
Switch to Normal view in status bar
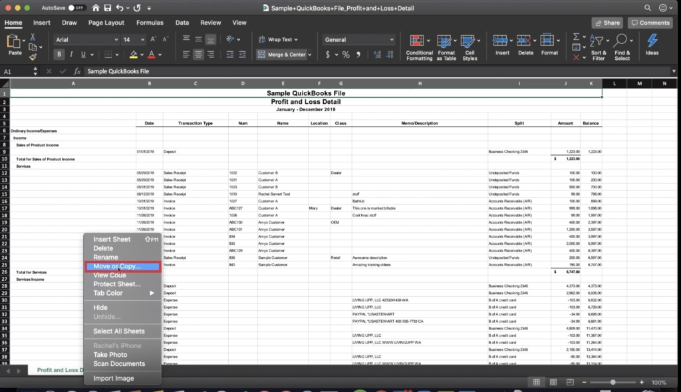(x=537, y=383)
